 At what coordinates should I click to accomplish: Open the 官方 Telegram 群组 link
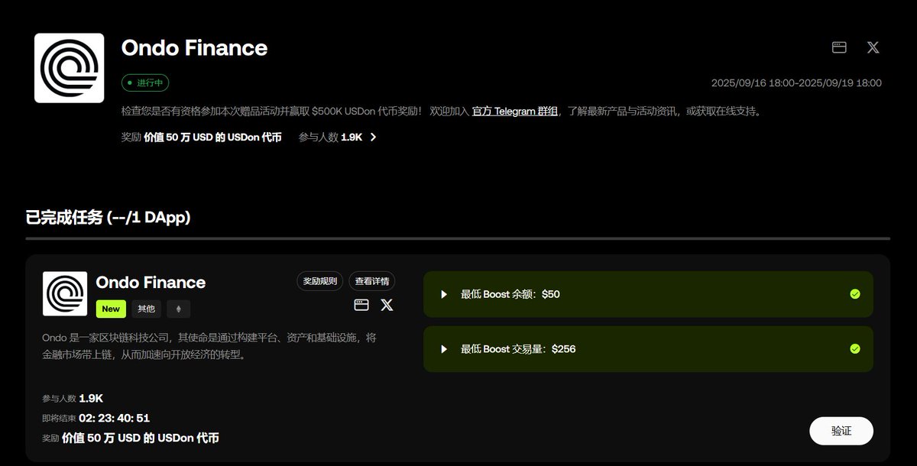point(515,112)
